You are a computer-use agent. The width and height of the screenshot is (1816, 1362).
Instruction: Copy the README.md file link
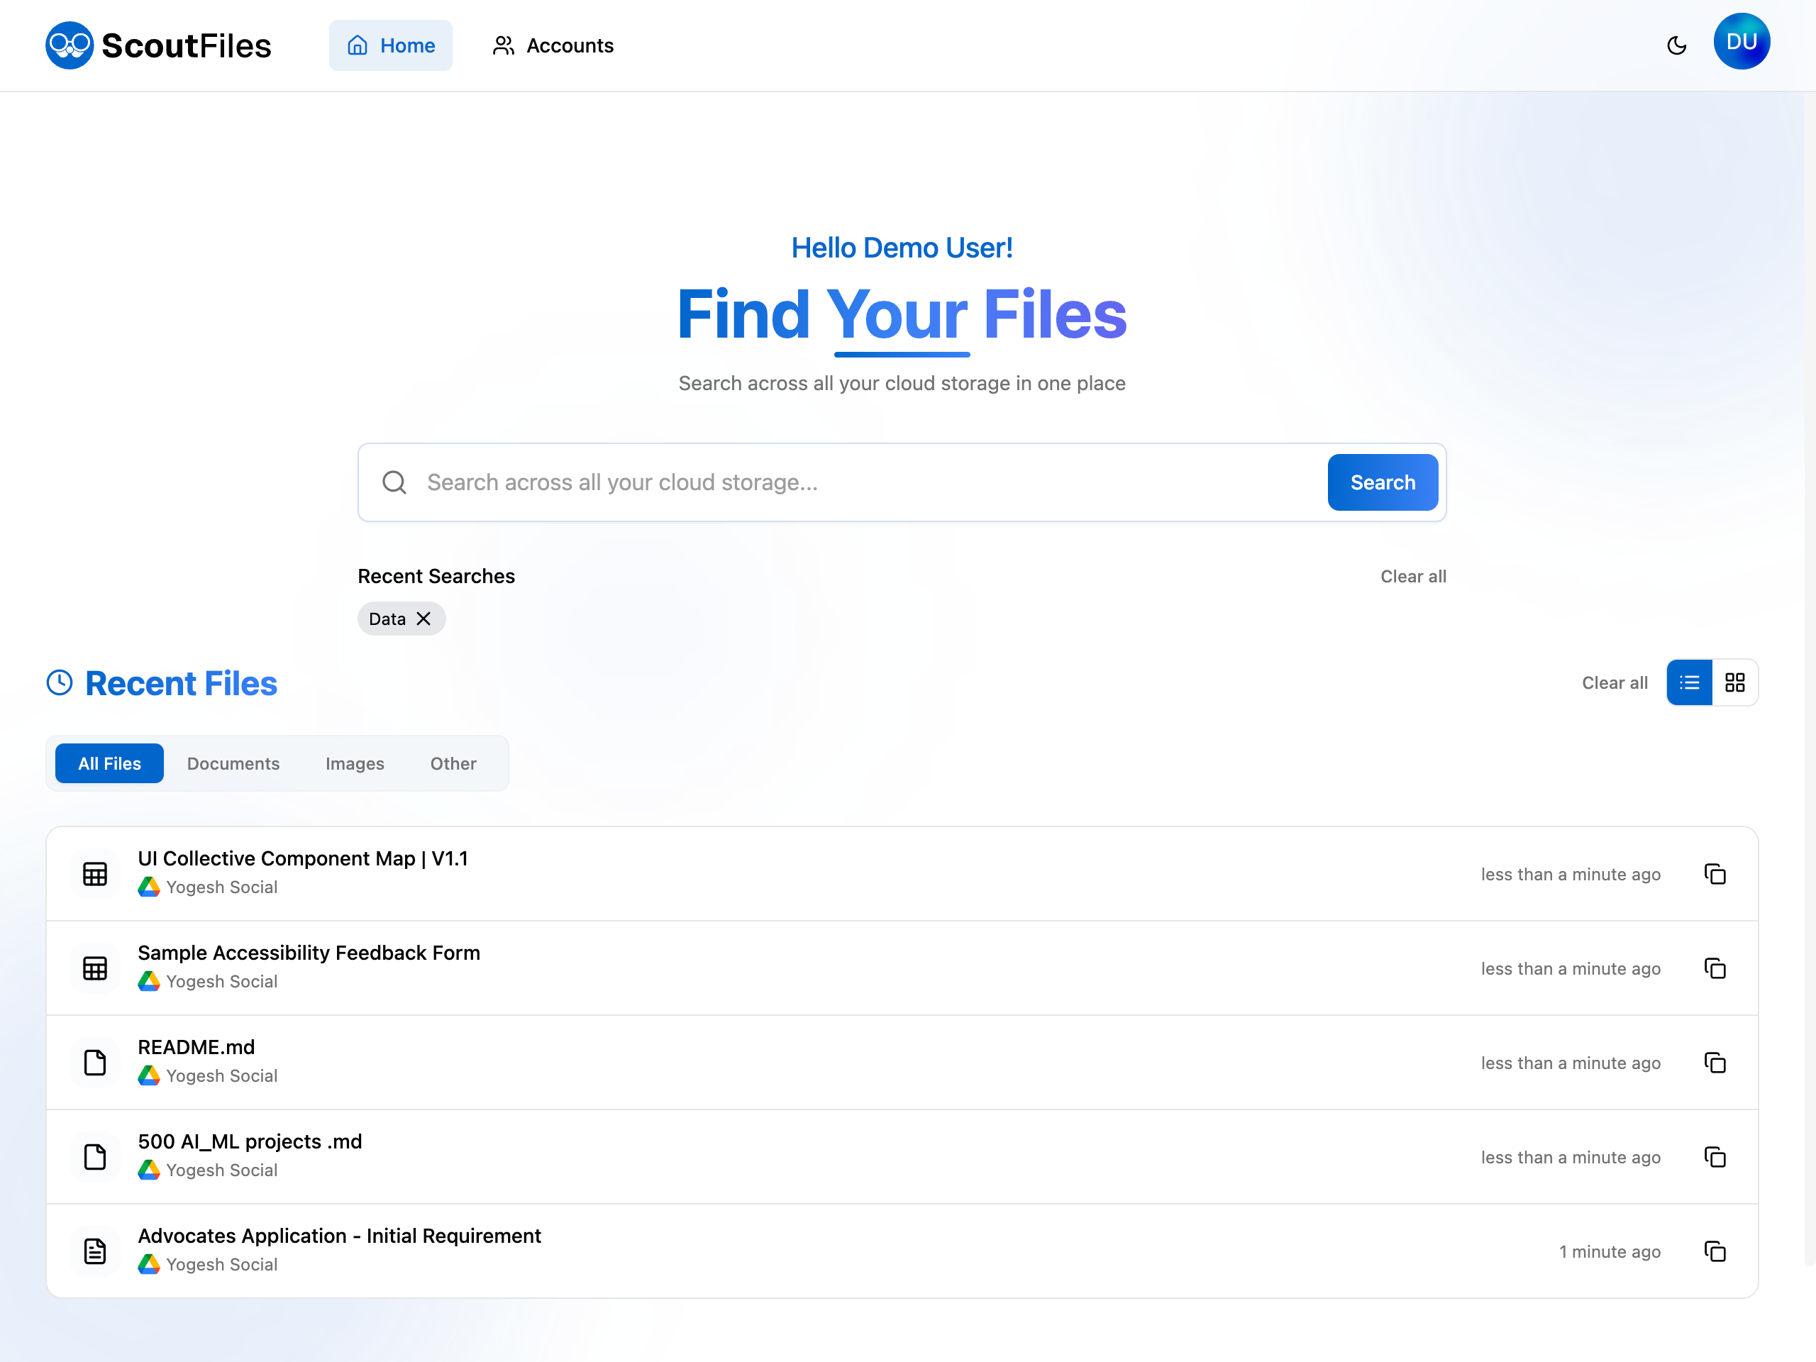[1715, 1063]
